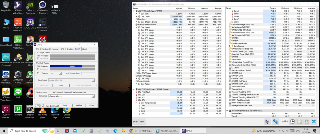The image size is (320, 134).
Task: Open the Recycle Bin desktop icon
Action: click(6, 6)
